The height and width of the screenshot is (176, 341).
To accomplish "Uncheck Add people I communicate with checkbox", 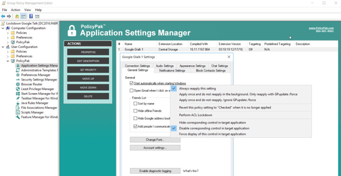I will pos(135,126).
